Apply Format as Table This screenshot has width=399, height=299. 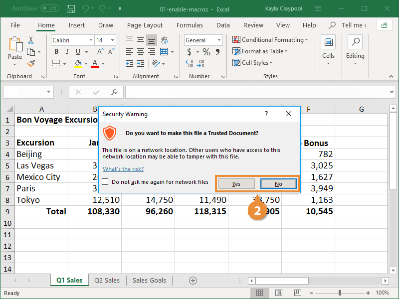260,51
